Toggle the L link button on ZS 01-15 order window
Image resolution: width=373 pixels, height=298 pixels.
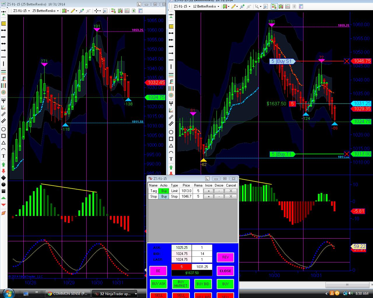[x=207, y=178]
